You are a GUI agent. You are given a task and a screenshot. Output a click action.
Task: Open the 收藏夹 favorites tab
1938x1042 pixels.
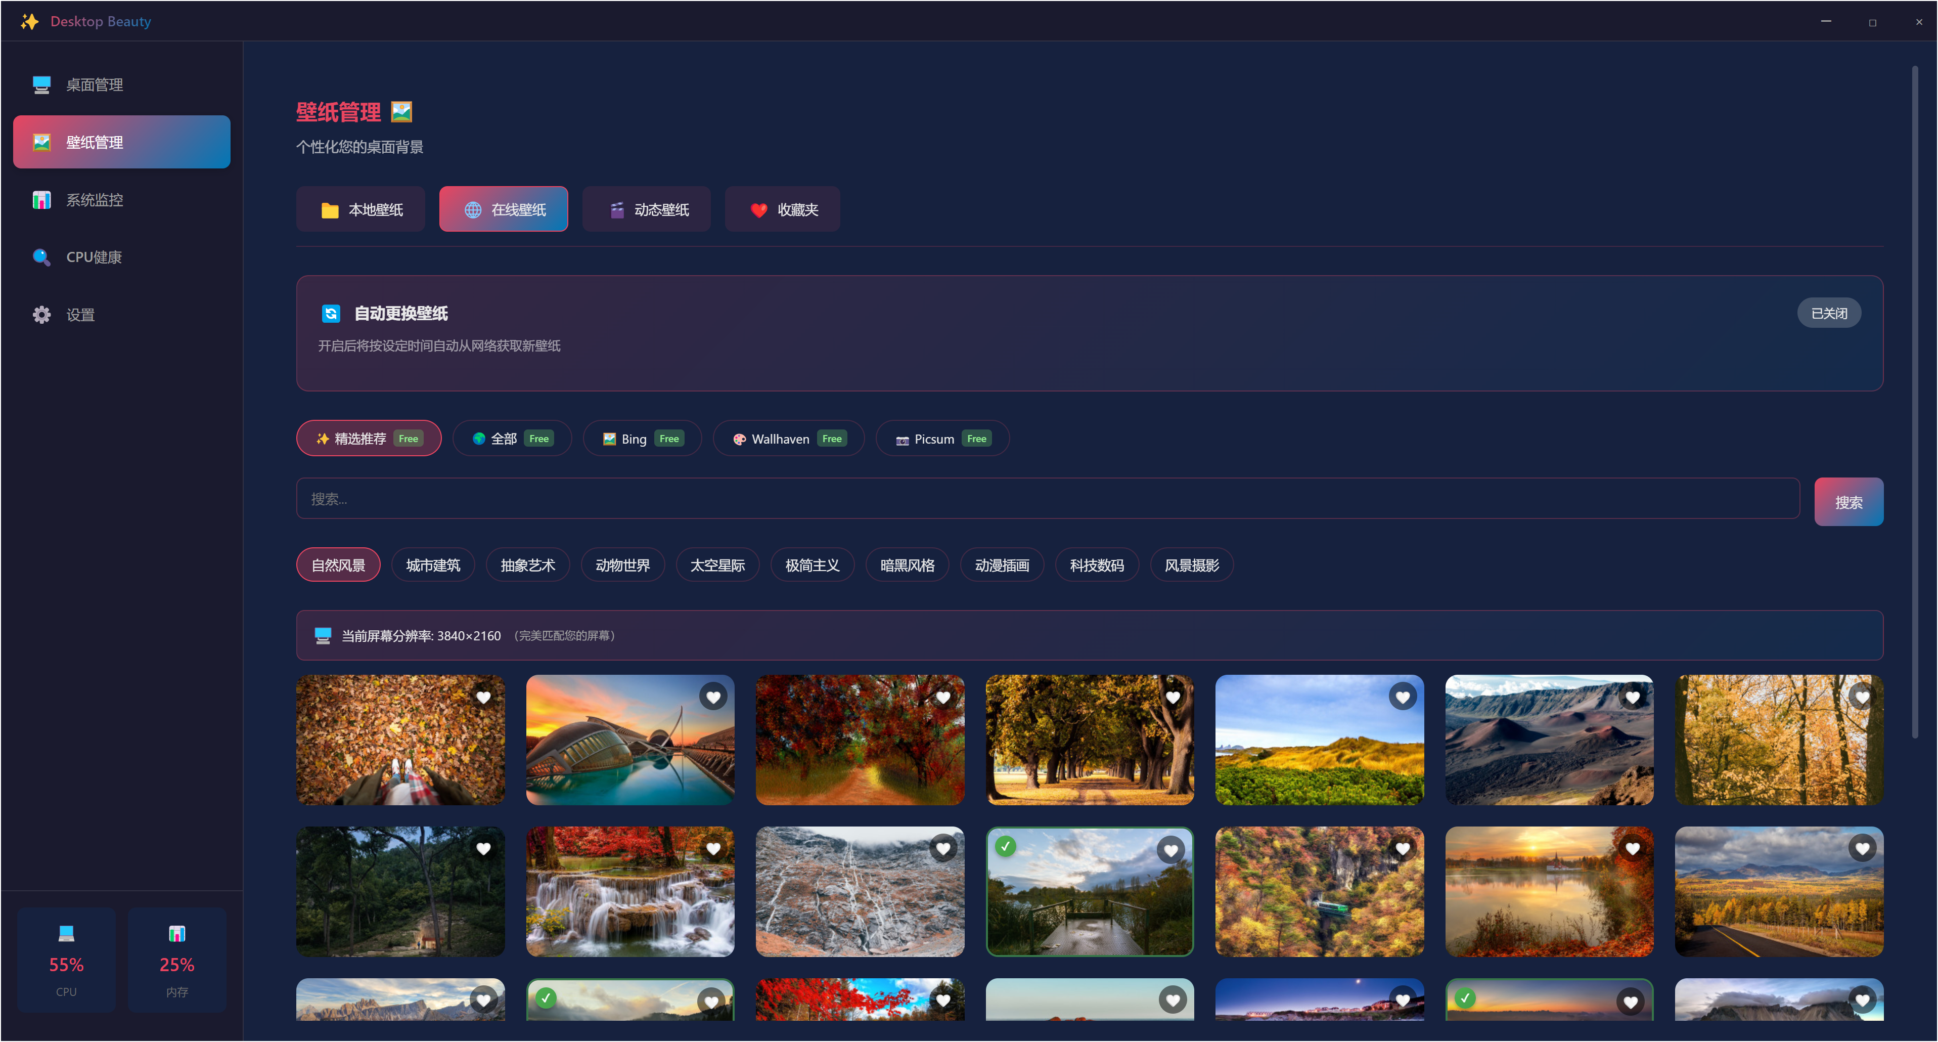(782, 209)
